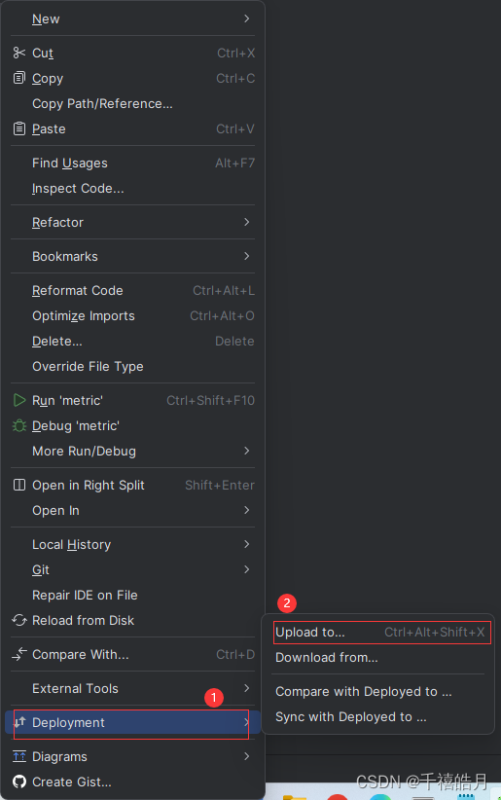Open the Deployment menu item
501x800 pixels.
pyautogui.click(x=132, y=722)
